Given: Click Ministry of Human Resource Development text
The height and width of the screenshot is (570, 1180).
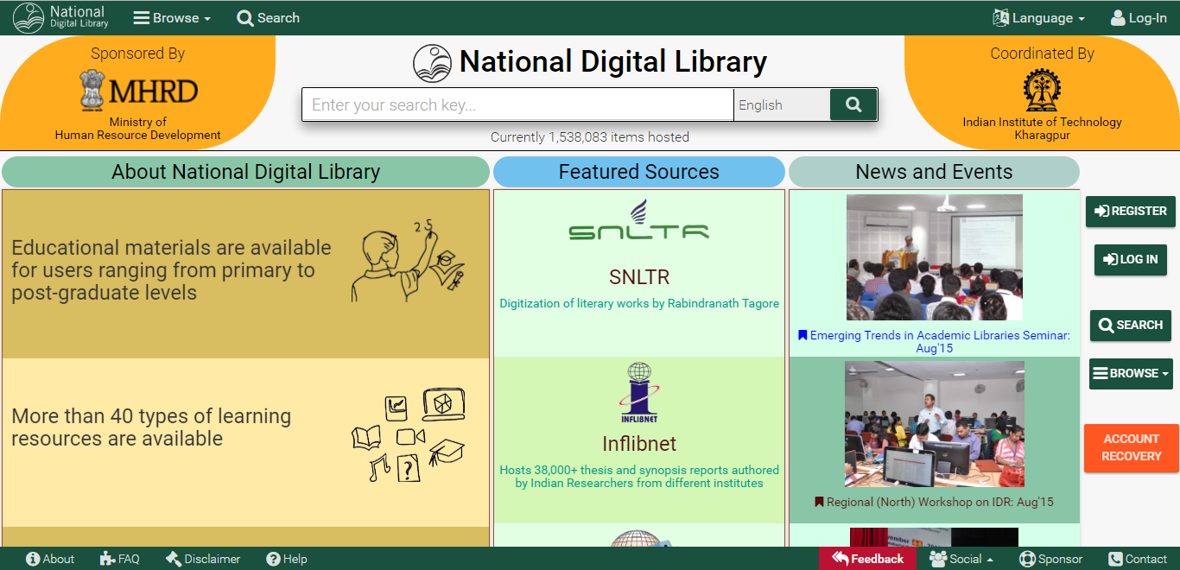Looking at the screenshot, I should (138, 129).
